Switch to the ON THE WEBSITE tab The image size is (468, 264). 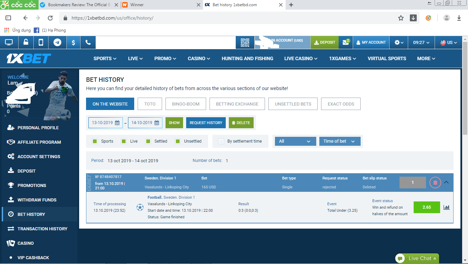(x=110, y=104)
